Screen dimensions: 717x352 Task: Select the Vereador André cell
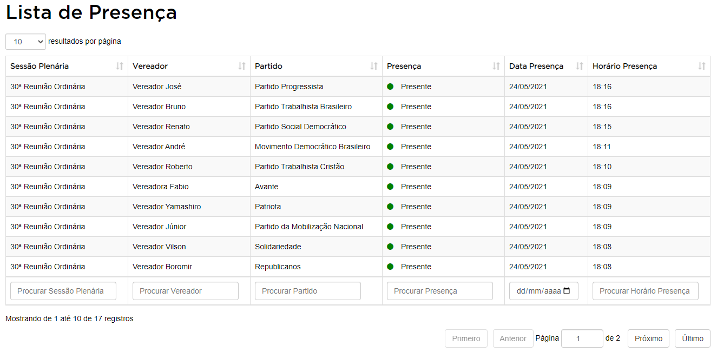click(189, 147)
